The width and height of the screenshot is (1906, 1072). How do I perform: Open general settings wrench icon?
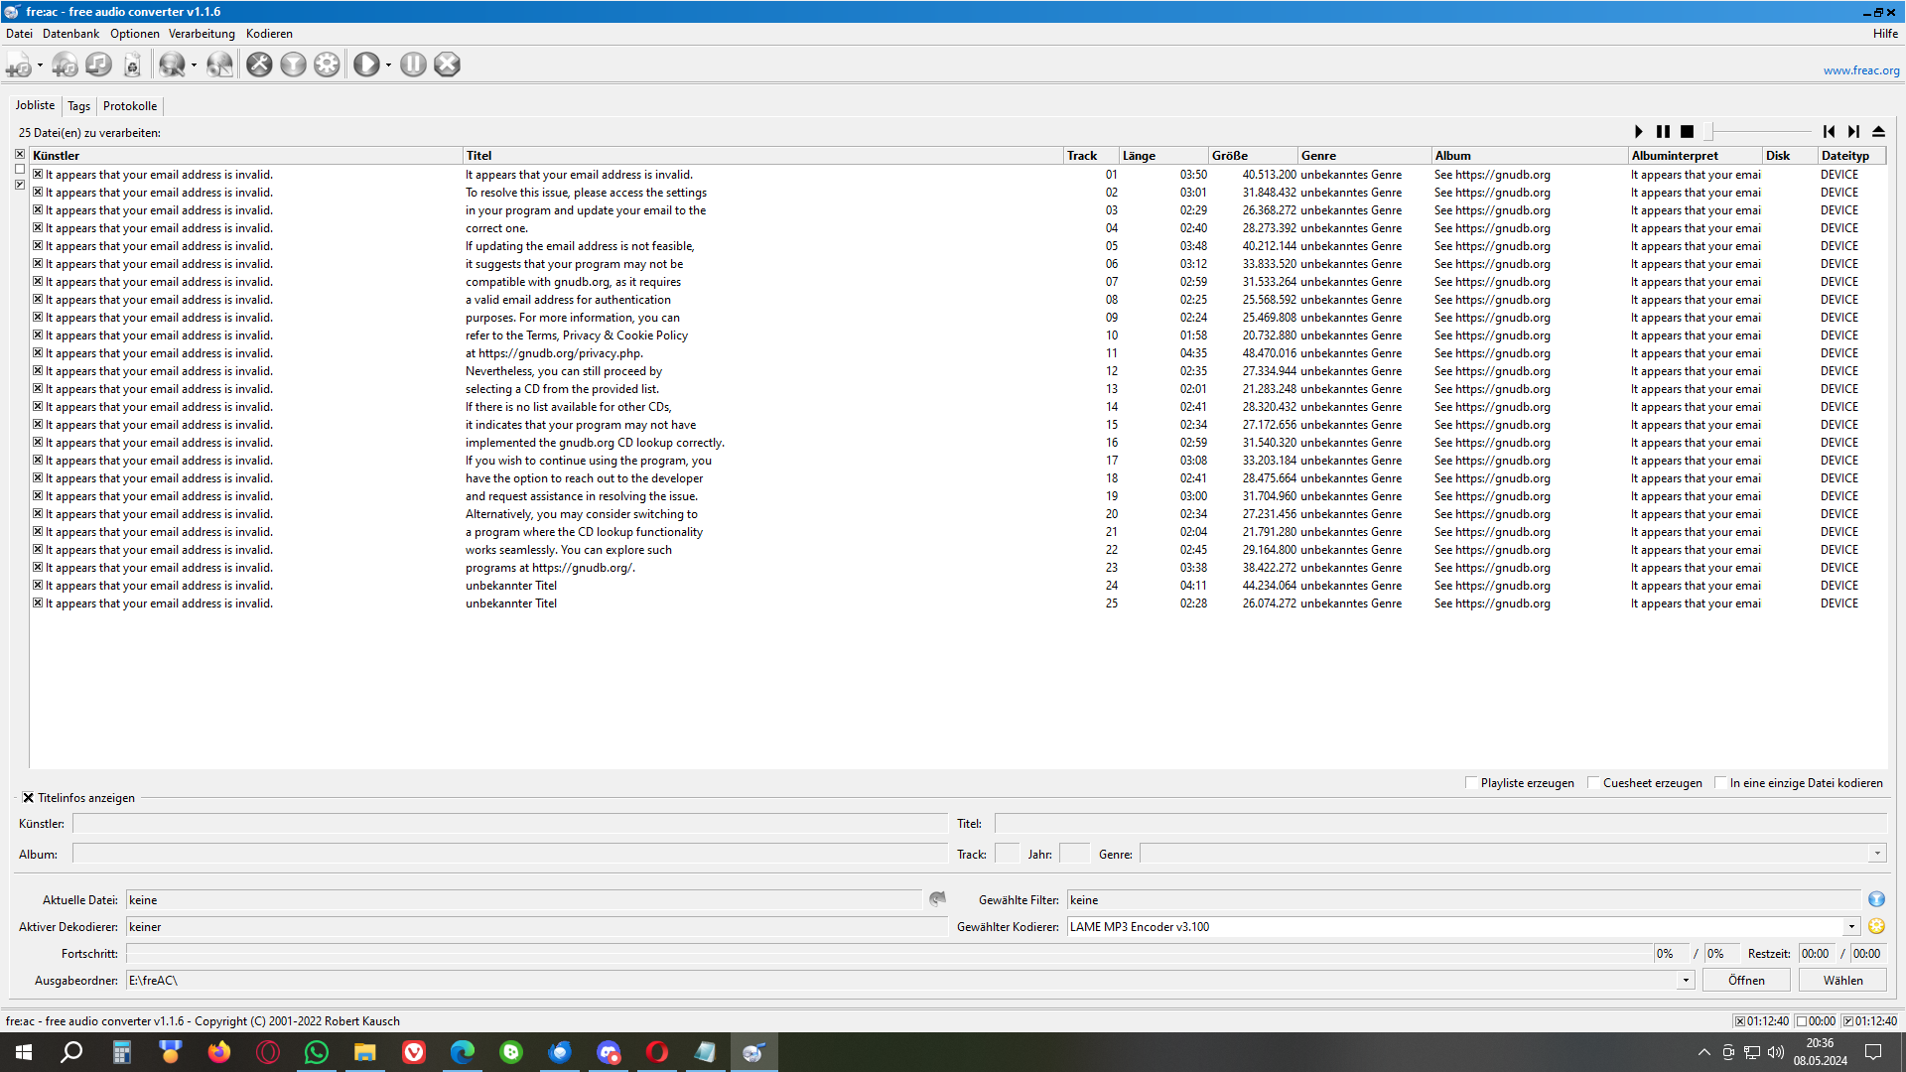tap(259, 66)
